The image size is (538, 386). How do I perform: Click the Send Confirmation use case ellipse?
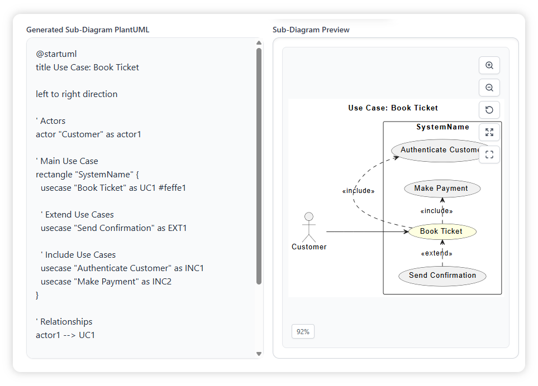pyautogui.click(x=442, y=276)
